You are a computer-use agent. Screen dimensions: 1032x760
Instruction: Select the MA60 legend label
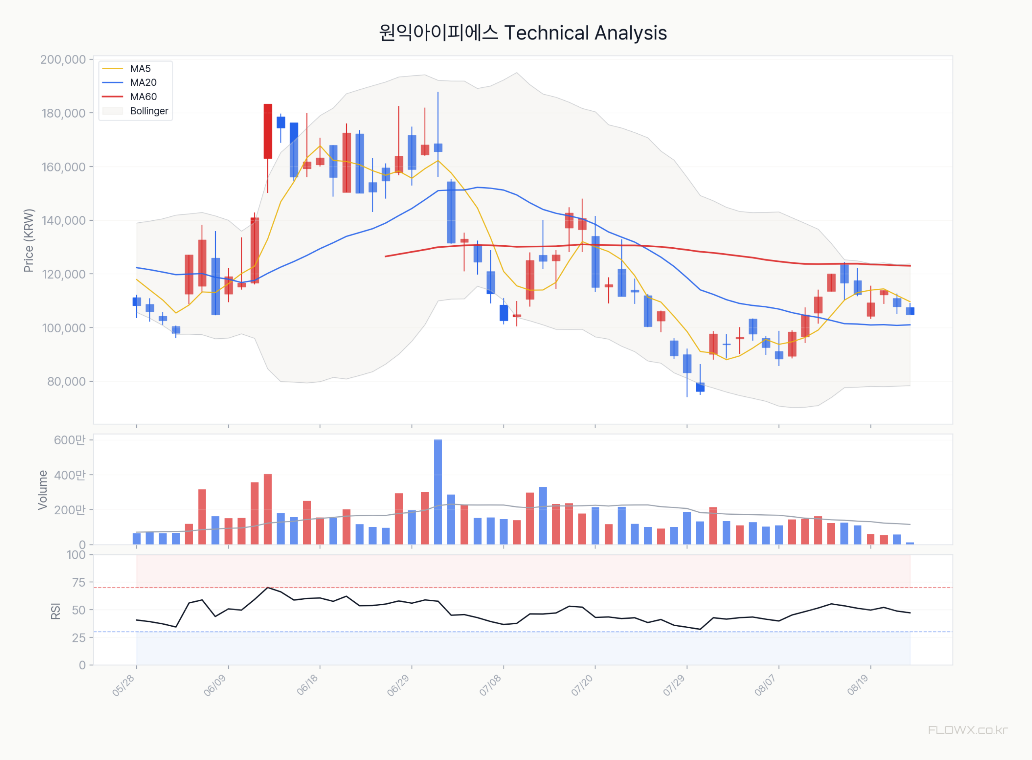(143, 97)
